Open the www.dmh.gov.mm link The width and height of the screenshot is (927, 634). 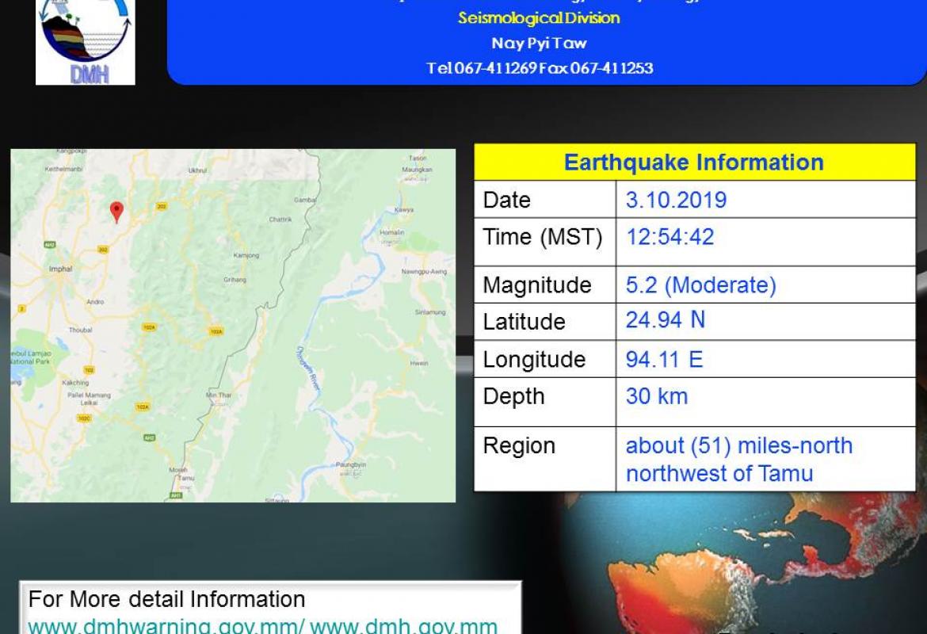pos(404,625)
